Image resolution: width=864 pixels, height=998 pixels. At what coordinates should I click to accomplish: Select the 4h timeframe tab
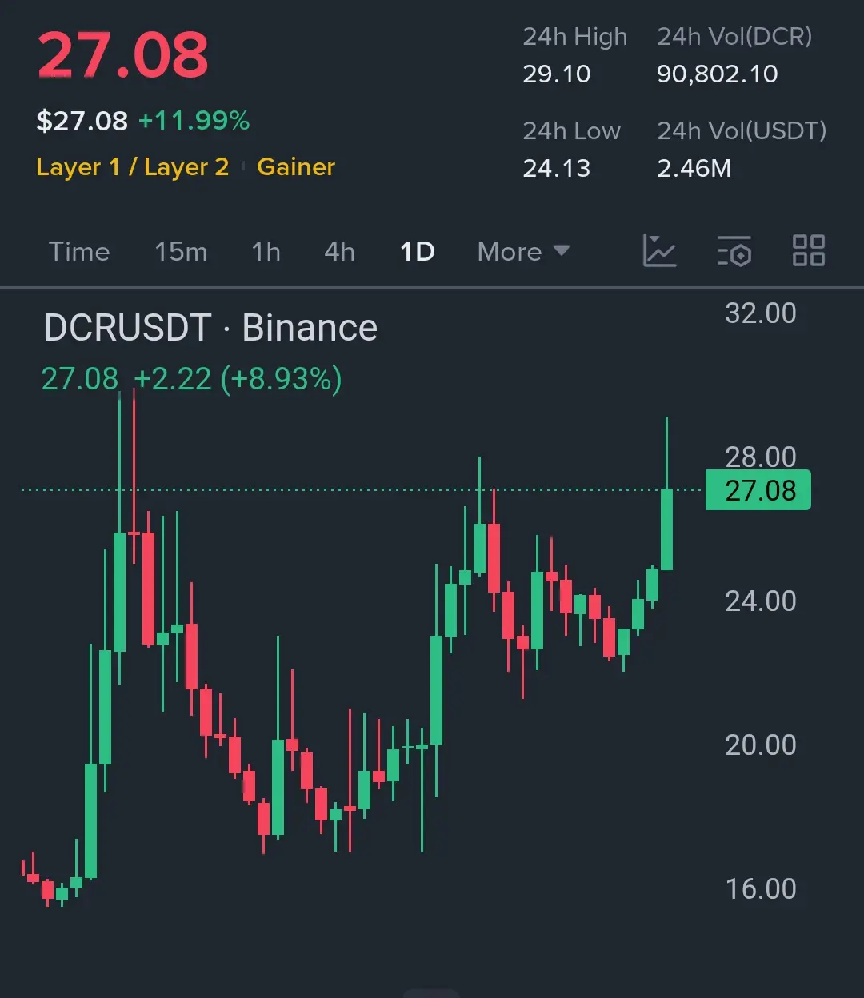339,252
